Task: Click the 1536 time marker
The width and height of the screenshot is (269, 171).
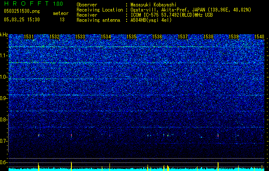Action: 157,37
